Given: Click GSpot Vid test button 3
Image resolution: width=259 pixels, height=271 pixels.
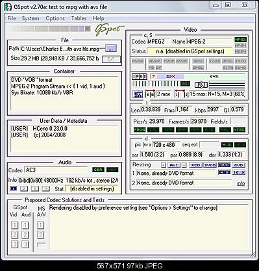Looking at the screenshot, I should tap(14, 244).
